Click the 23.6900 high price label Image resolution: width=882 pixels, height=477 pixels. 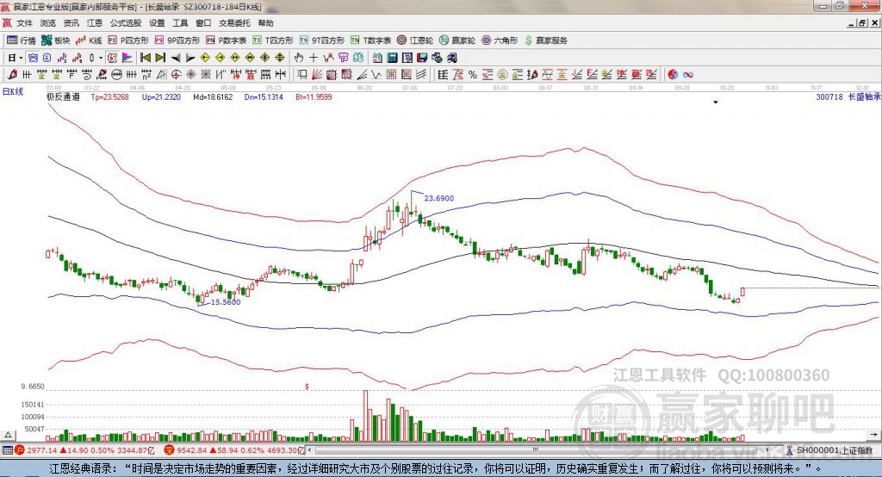[438, 198]
